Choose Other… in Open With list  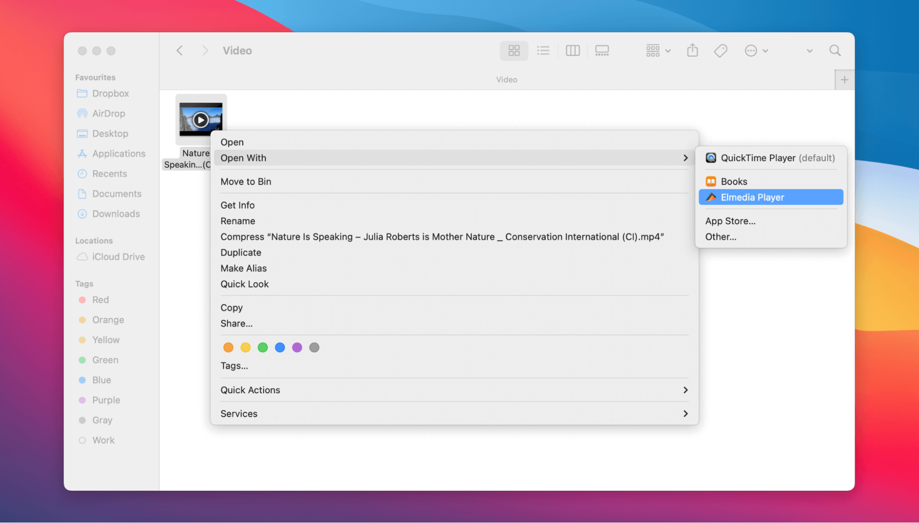pyautogui.click(x=720, y=237)
